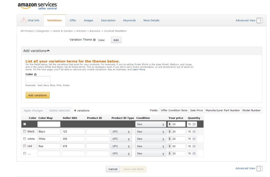Check the select-all checkbox in header row
Screen dimensions: 270x177
pyautogui.click(x=25, y=124)
